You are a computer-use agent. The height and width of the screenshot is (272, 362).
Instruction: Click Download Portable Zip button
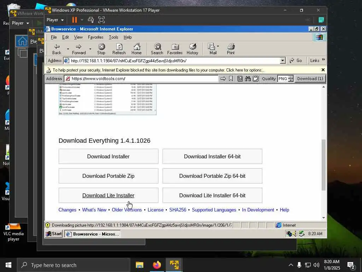pos(109,176)
